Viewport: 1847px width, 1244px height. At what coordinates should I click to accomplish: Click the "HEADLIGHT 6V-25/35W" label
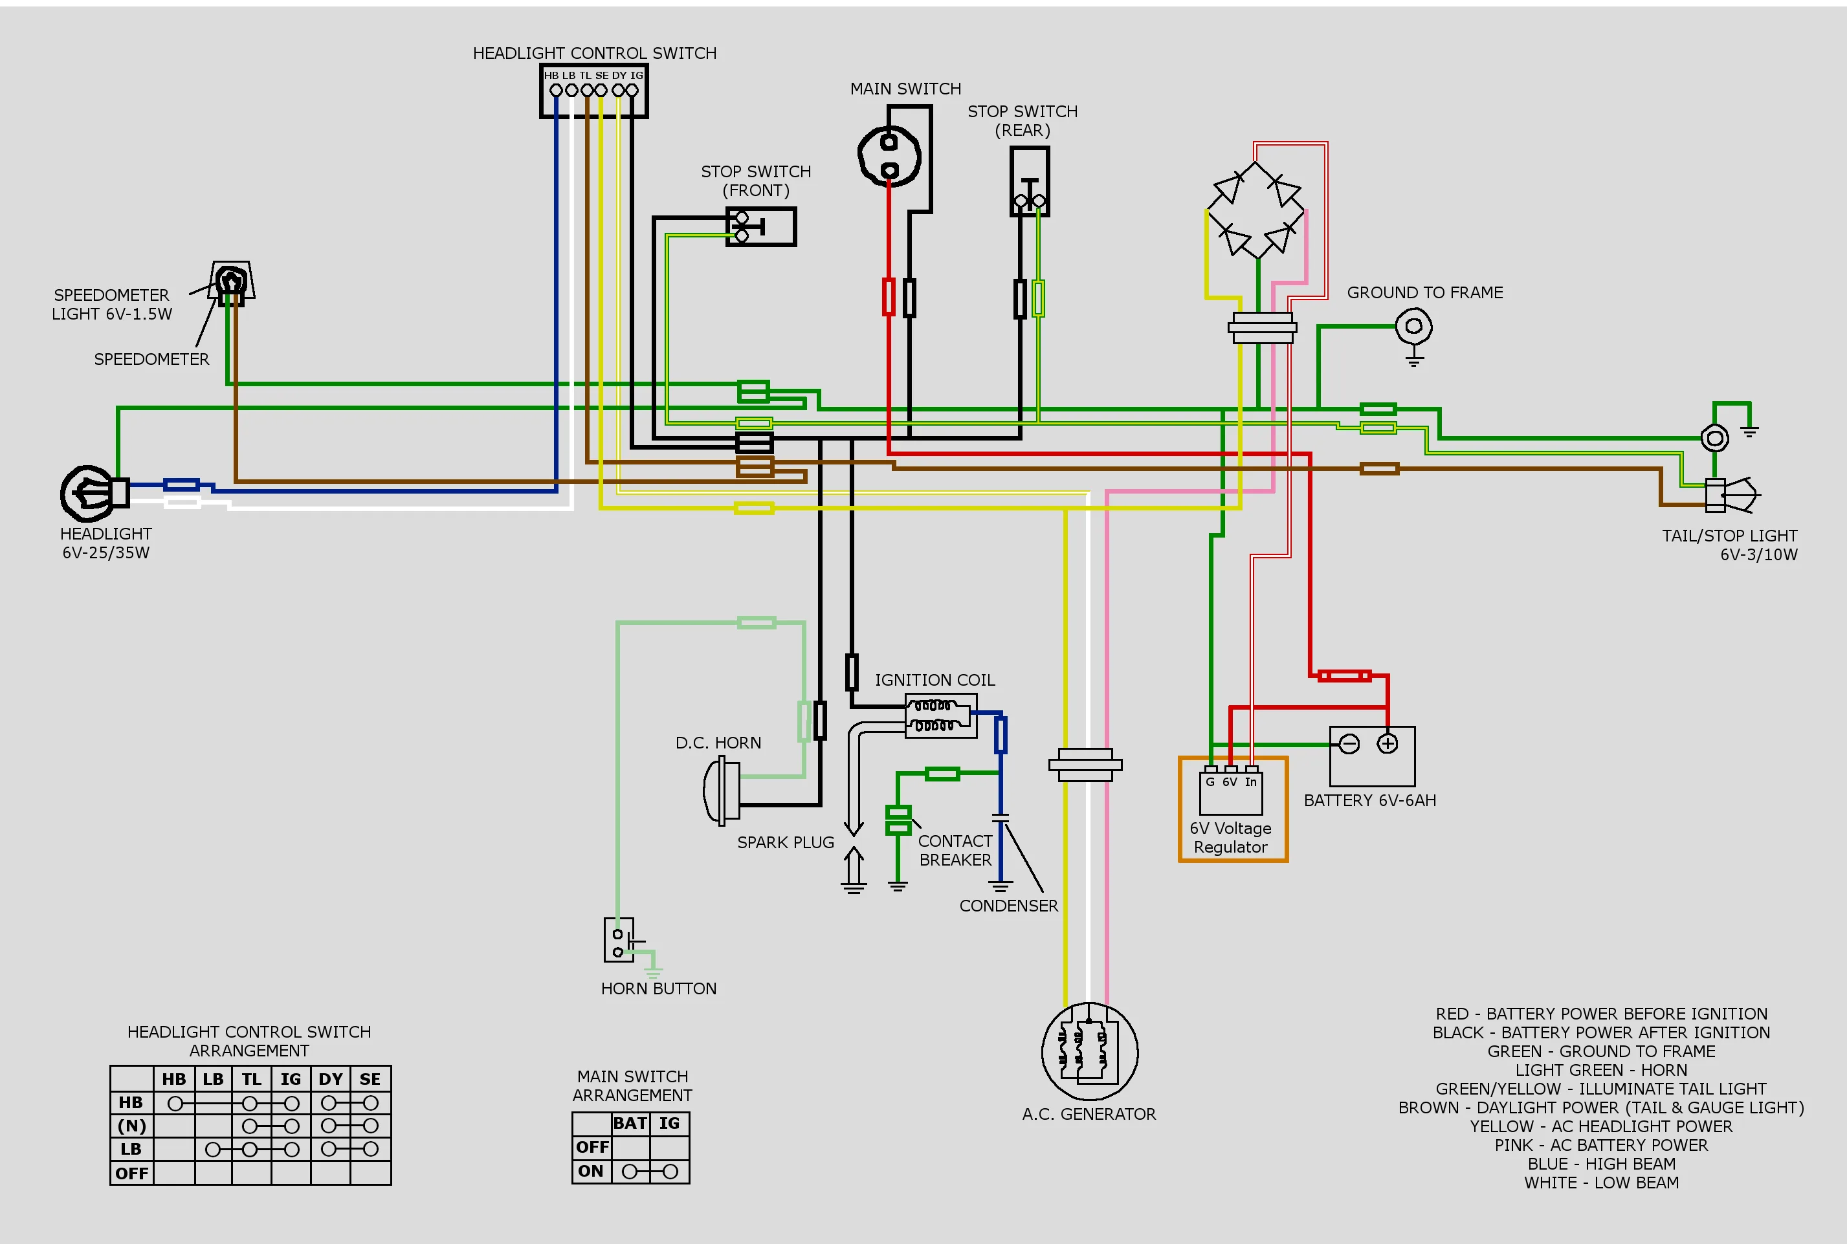(106, 543)
